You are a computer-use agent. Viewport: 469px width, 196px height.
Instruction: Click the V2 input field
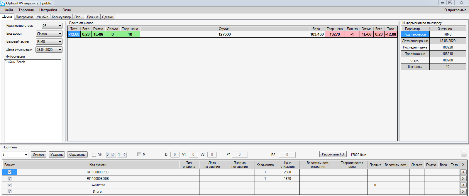(x=212, y=155)
